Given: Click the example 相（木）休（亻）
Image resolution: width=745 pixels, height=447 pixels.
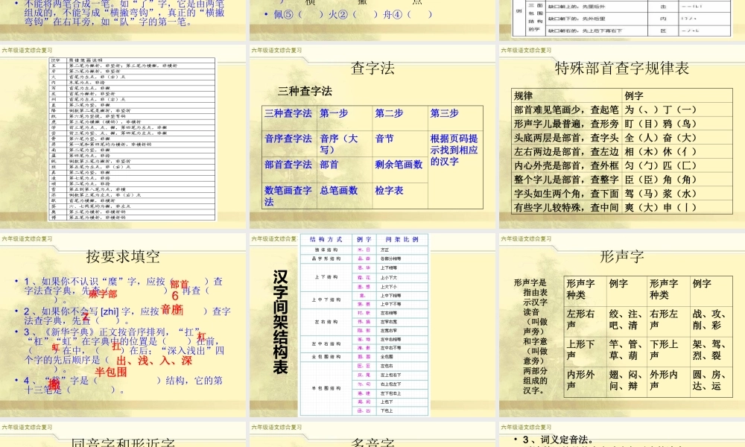Looking at the screenshot, I should coord(660,151).
